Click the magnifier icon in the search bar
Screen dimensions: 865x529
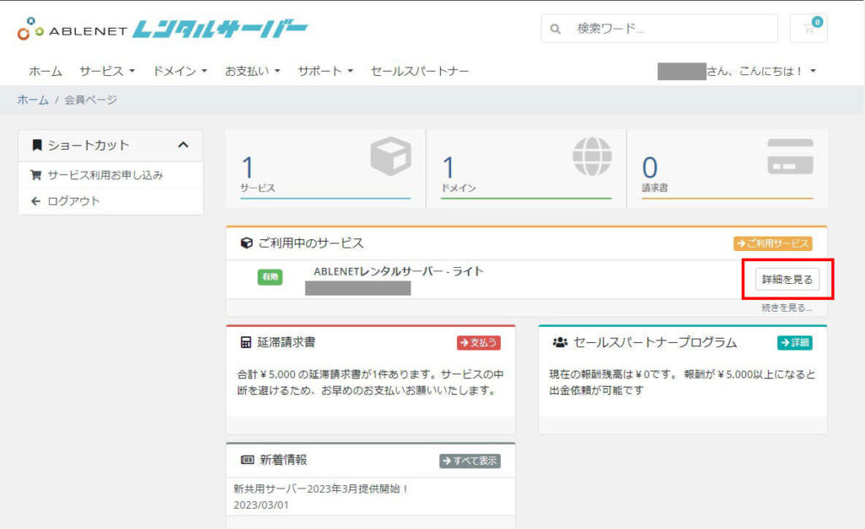pos(555,29)
